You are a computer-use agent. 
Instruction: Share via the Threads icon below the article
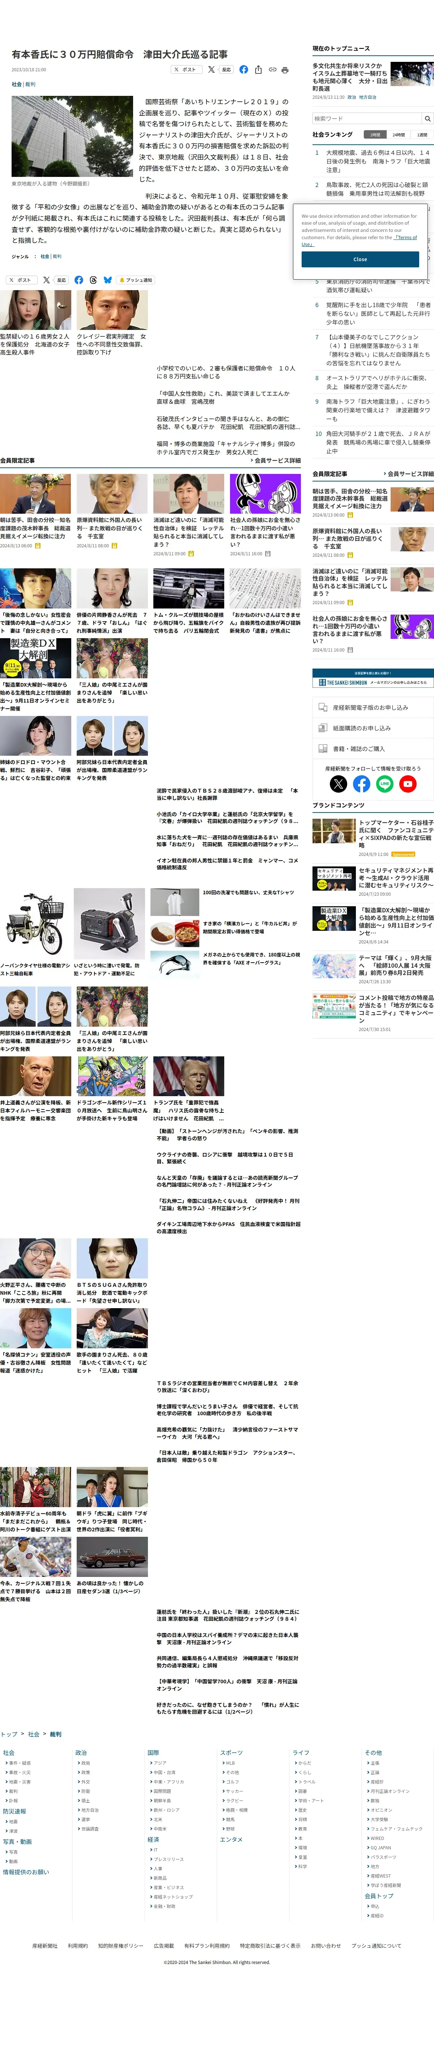[x=93, y=280]
